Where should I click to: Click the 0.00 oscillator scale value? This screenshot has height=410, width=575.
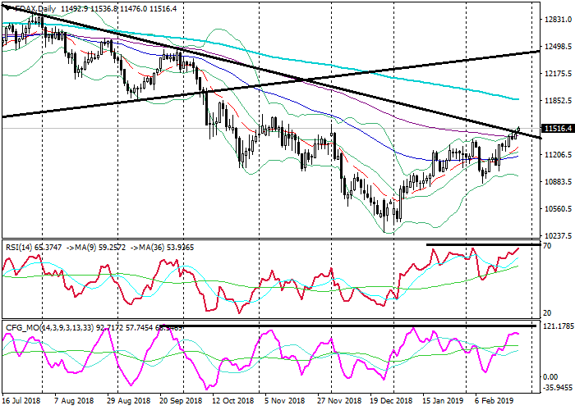pos(554,376)
